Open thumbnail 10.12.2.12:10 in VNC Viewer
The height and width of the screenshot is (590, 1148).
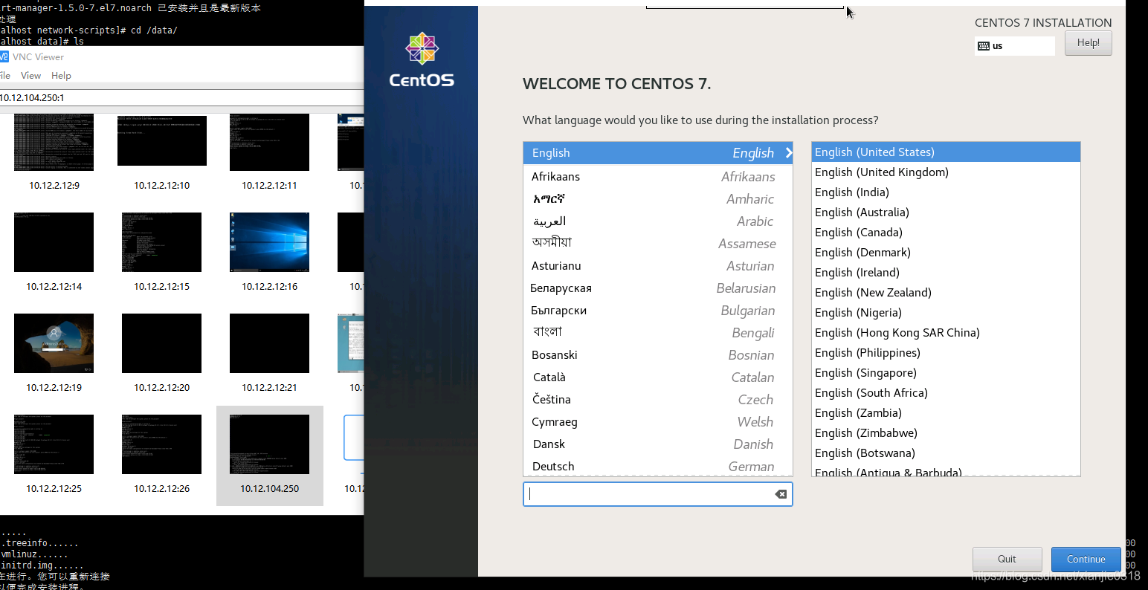[161, 140]
